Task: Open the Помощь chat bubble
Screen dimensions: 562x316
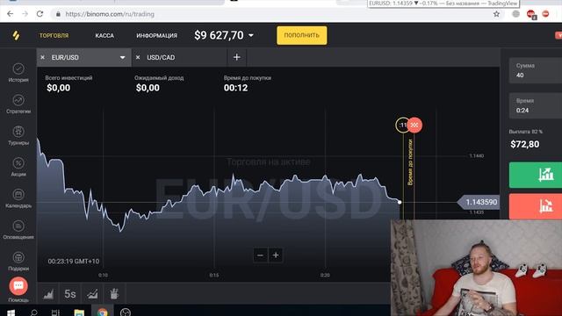Action: [x=18, y=286]
